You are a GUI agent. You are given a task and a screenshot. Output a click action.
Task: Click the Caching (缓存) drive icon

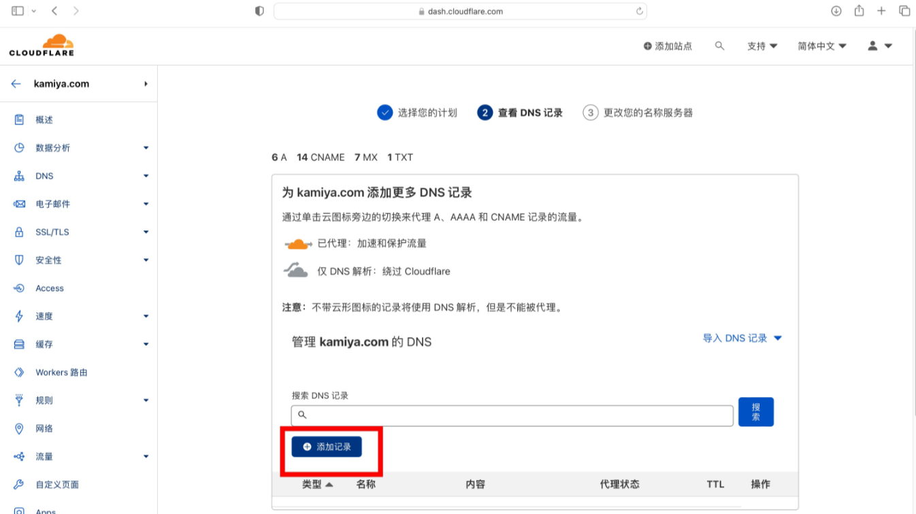point(19,344)
